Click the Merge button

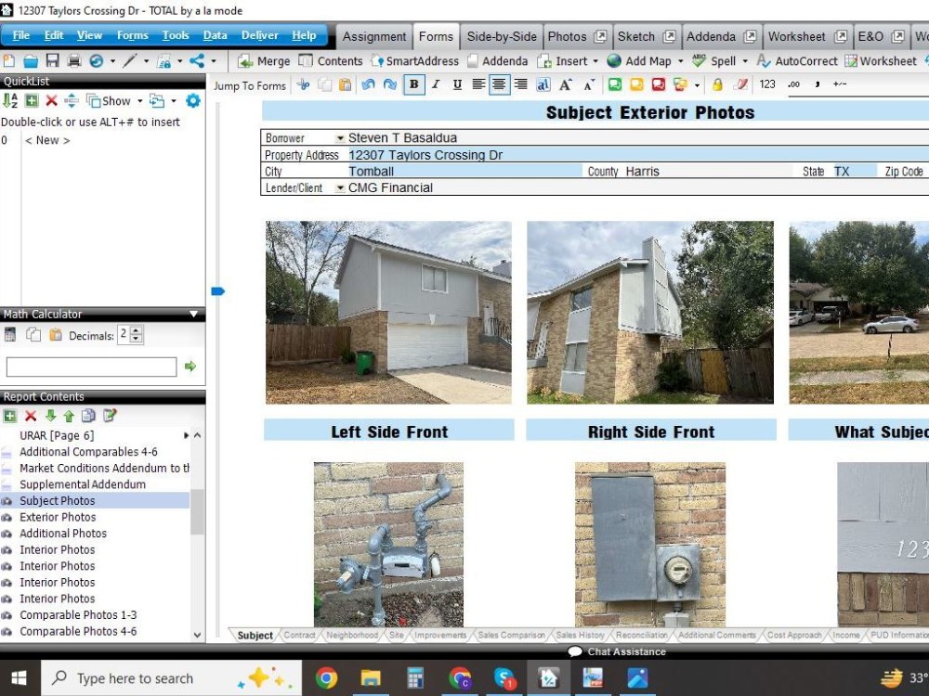point(264,61)
